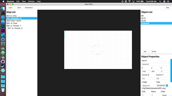This screenshot has height=96, width=172.
Task: Click the Index Select button
Action: click(x=164, y=95)
